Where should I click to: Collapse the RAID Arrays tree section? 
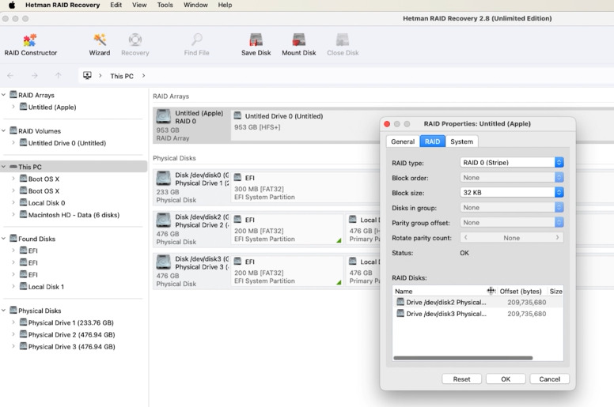coord(3,95)
